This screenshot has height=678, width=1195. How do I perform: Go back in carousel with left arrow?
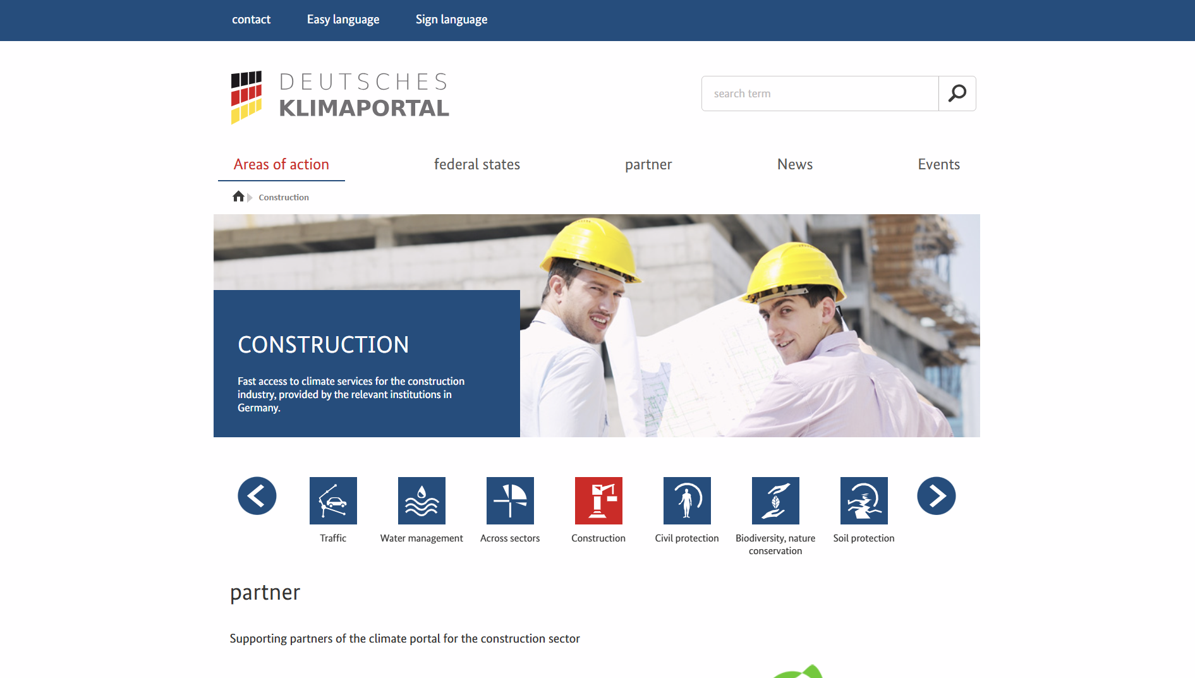(257, 496)
